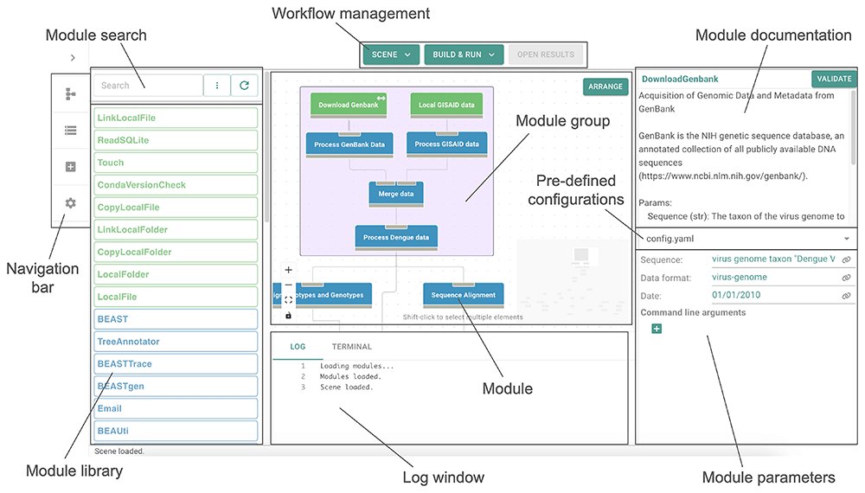Select the BEASTgen module
The height and width of the screenshot is (493, 865).
click(176, 386)
